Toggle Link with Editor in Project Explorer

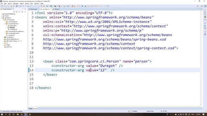16,12
